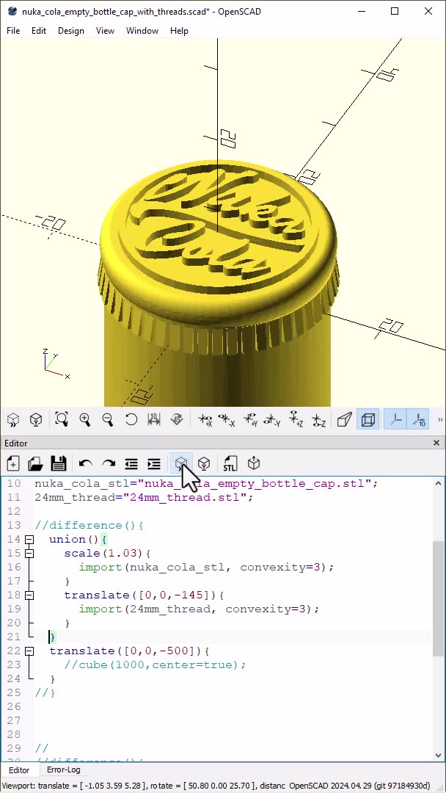This screenshot has height=793, width=446.
Task: Click the New file icon in the editor toolbar
Action: (x=13, y=463)
